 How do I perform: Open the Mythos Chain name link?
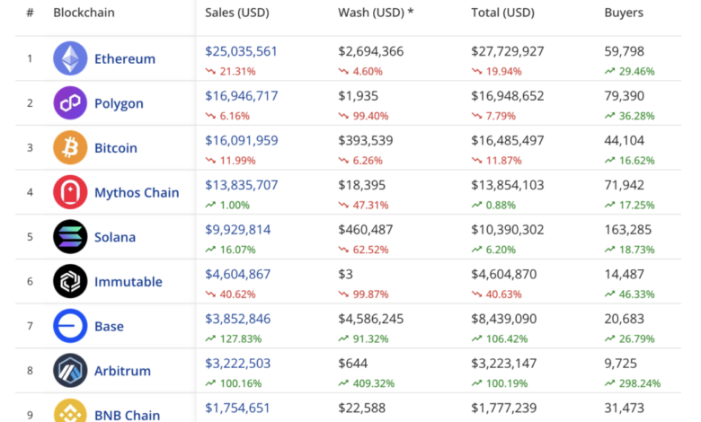pos(137,192)
